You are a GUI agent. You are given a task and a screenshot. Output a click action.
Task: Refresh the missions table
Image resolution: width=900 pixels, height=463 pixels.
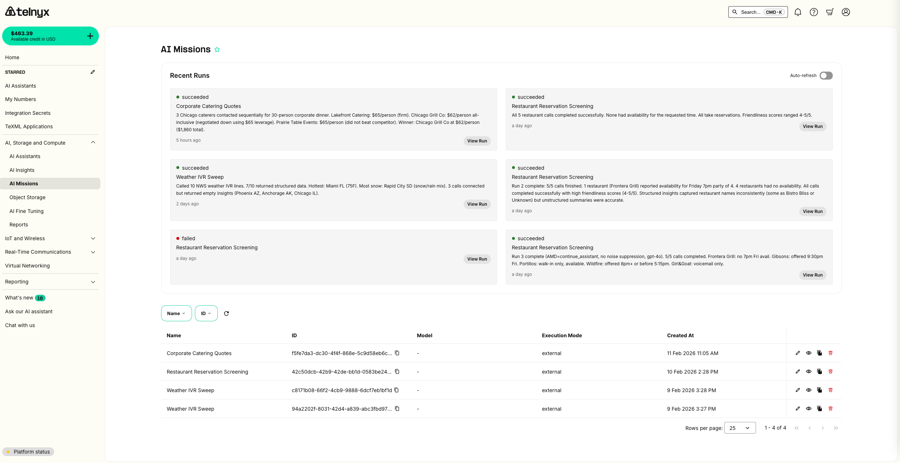(x=226, y=313)
